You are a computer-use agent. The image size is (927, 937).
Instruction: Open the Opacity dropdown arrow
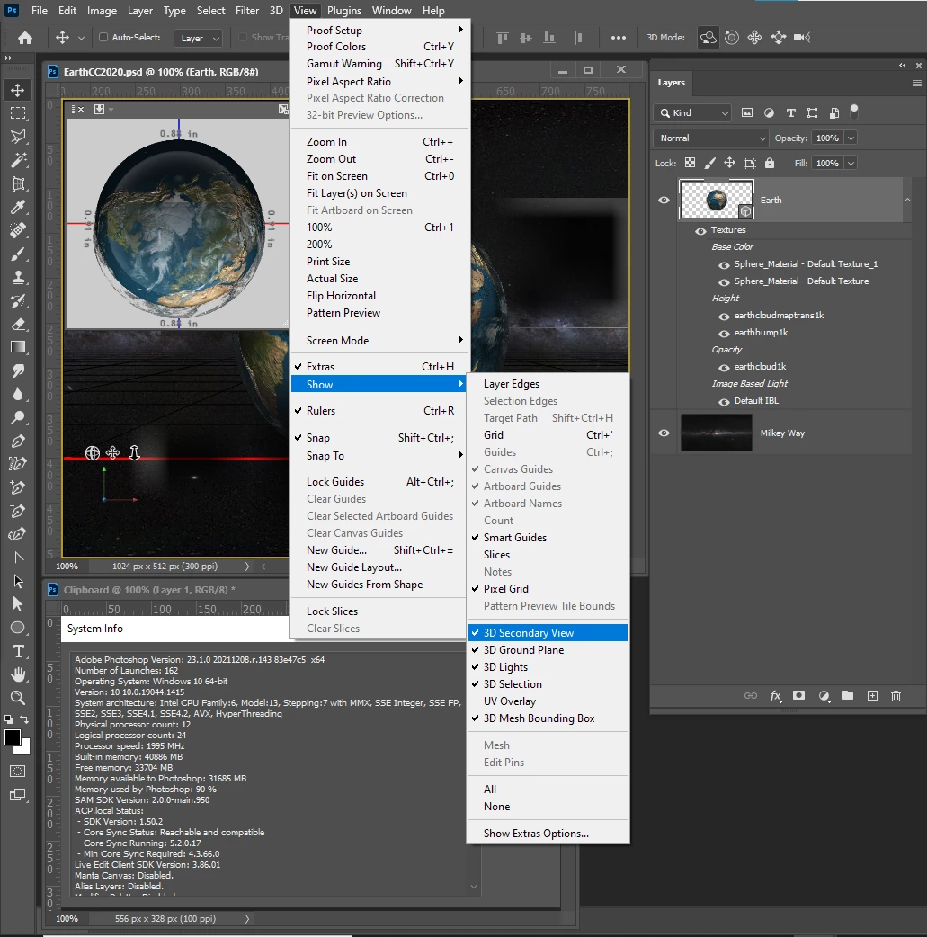[x=851, y=138]
